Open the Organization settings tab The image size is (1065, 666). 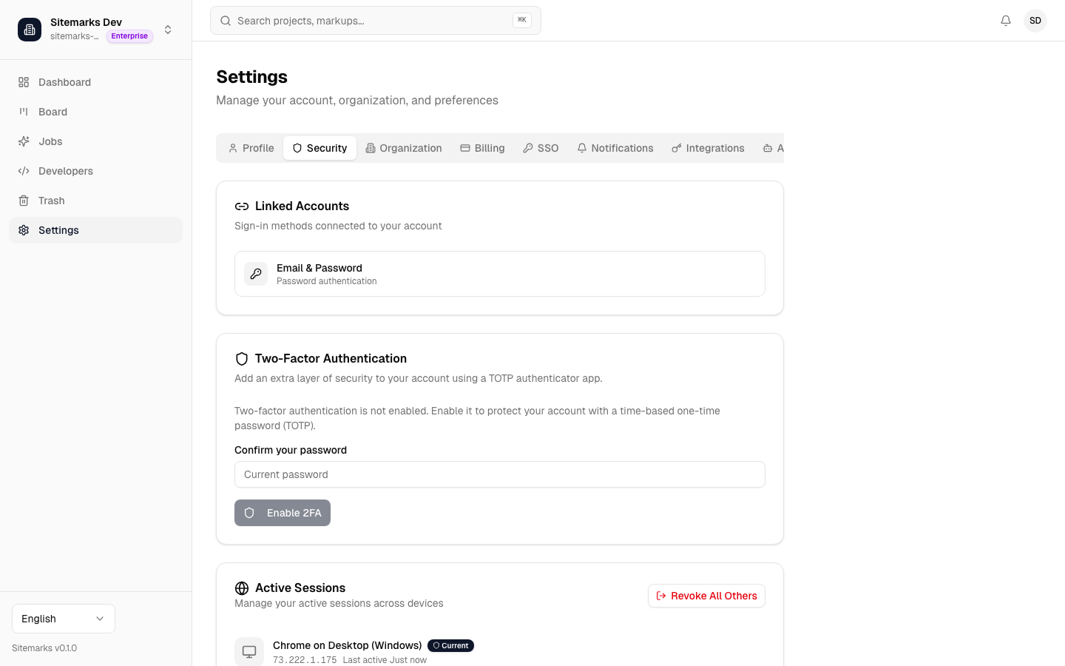[404, 148]
